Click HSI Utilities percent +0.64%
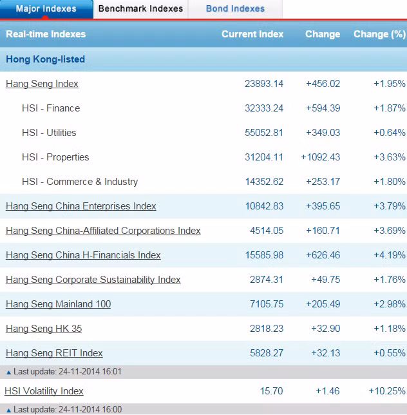Screen dimensions: 407x415 point(389,133)
